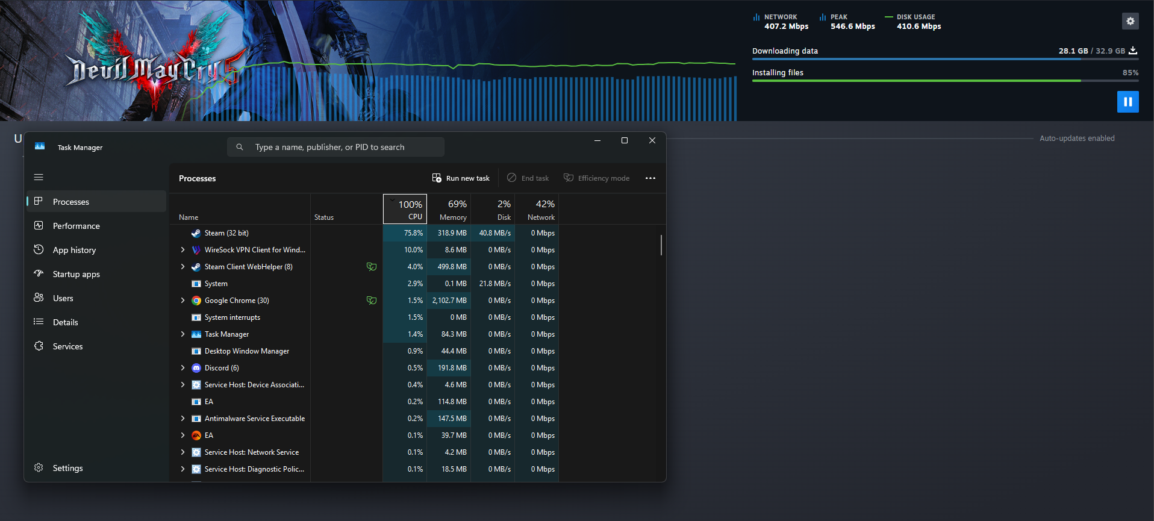The width and height of the screenshot is (1154, 521).
Task: Click the Google Chrome process icon
Action: tap(196, 301)
